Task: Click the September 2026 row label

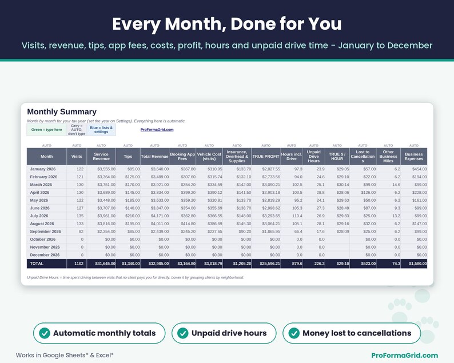Action: 46,232
